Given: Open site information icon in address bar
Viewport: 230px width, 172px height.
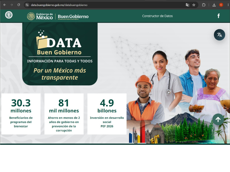Looking at the screenshot, I should (x=27, y=5).
